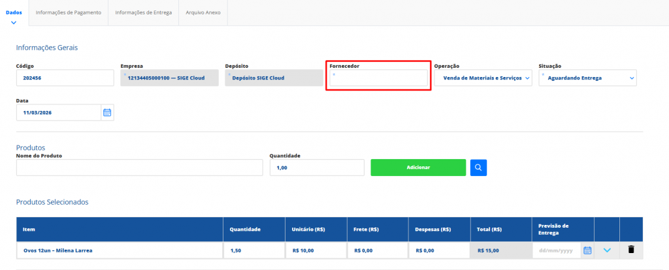Viewport: 669px width, 270px height.
Task: Click the Informações Gerais section heading
Action: point(47,48)
